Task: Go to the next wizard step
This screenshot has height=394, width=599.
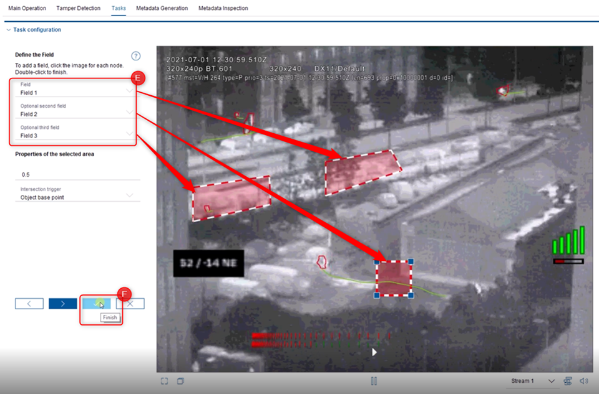Action: [62, 304]
